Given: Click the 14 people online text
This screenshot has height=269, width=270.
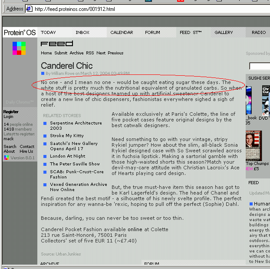Looking at the screenshot, I should pyautogui.click(x=18, y=124).
